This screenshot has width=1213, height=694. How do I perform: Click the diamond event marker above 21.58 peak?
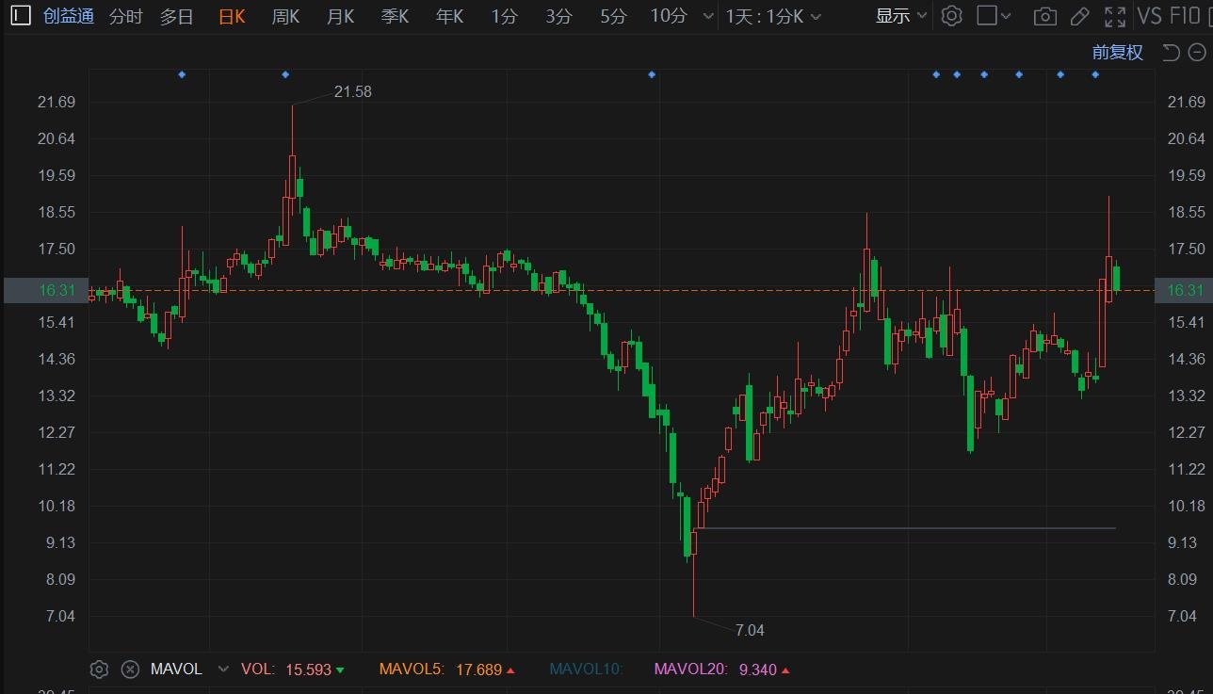(x=285, y=74)
